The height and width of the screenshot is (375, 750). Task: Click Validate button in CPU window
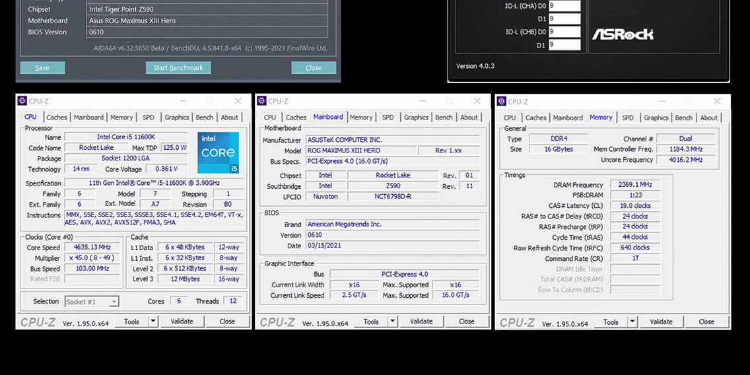pyautogui.click(x=182, y=322)
